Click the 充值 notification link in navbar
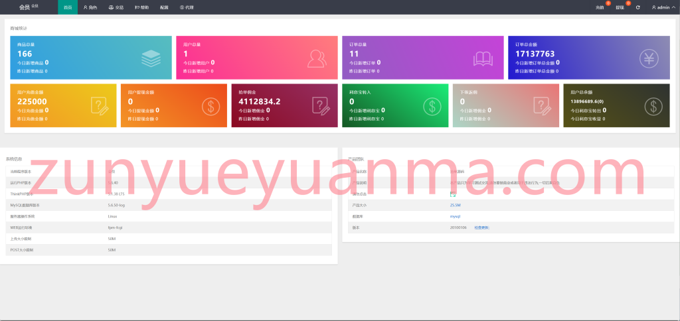 click(600, 7)
